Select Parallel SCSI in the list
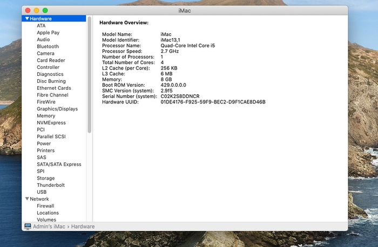The width and height of the screenshot is (378, 247). tap(51, 137)
